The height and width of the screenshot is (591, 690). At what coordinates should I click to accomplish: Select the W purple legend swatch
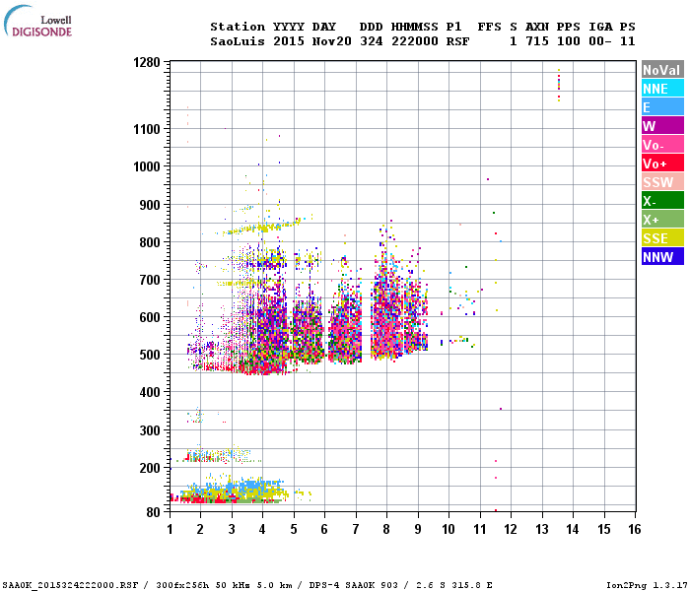pyautogui.click(x=662, y=126)
